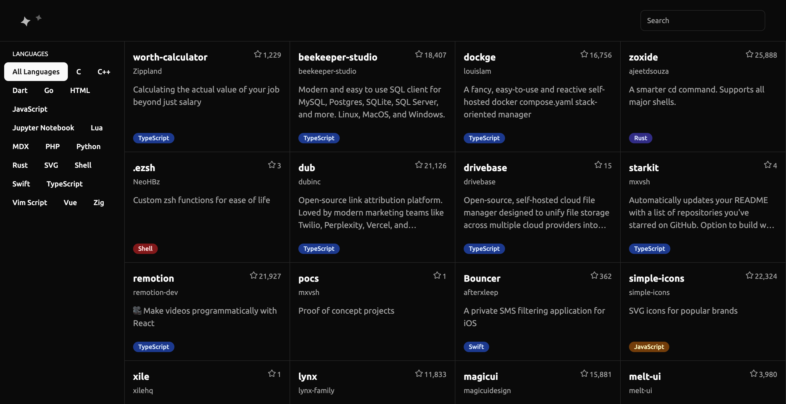The width and height of the screenshot is (786, 404).
Task: Open the starkit repository title
Action: [x=644, y=168]
